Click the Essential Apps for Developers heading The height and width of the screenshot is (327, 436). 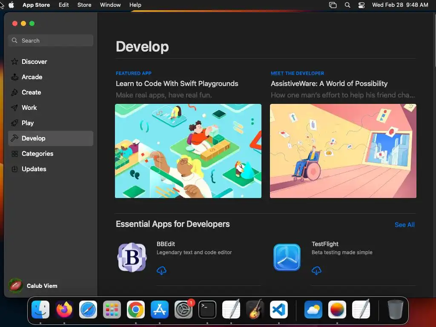point(173,224)
